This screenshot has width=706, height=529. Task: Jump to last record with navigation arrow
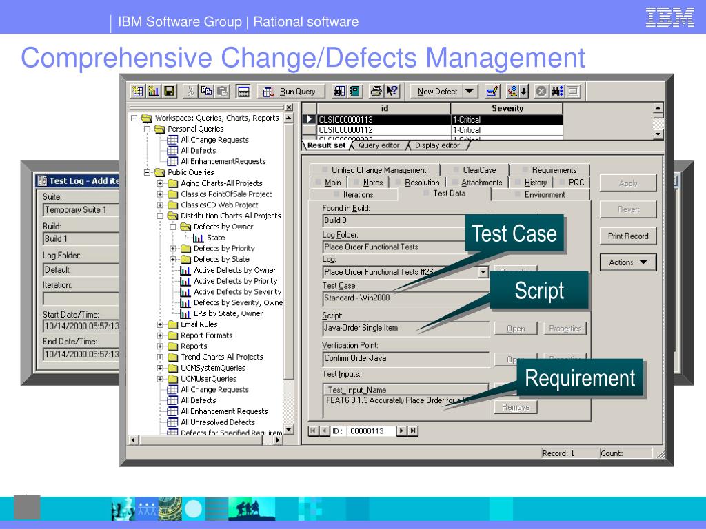point(413,431)
